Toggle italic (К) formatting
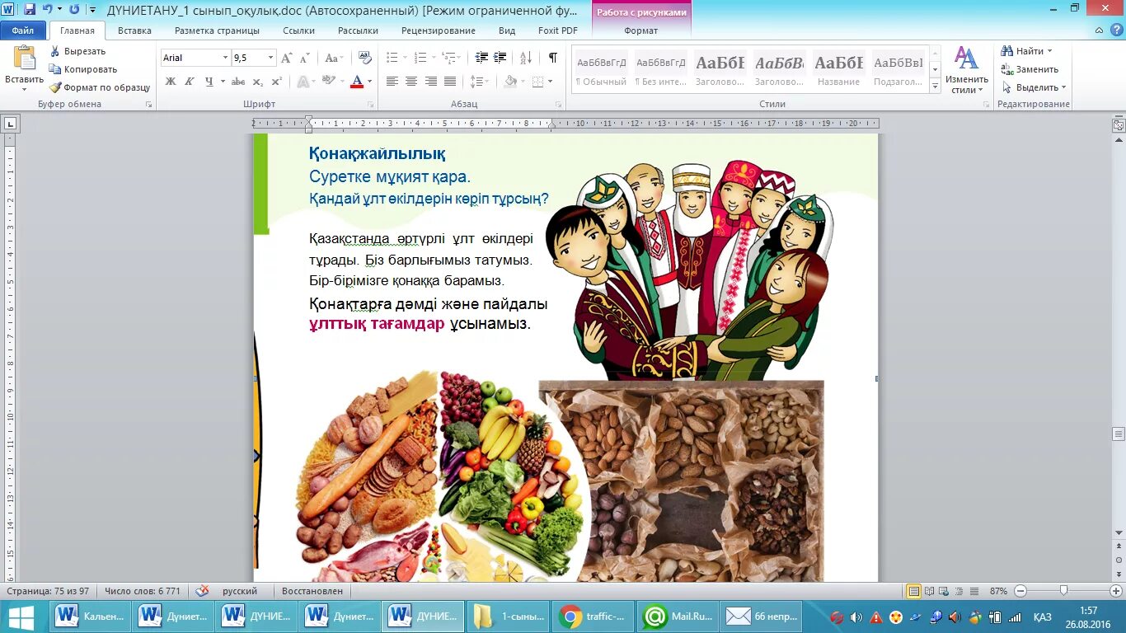 [189, 82]
